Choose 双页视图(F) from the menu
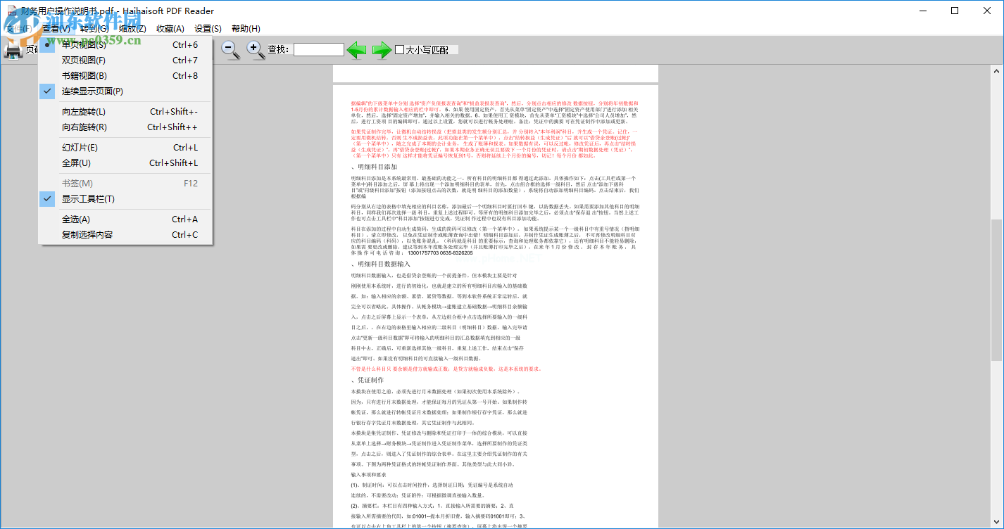The width and height of the screenshot is (1004, 529). tap(125, 60)
